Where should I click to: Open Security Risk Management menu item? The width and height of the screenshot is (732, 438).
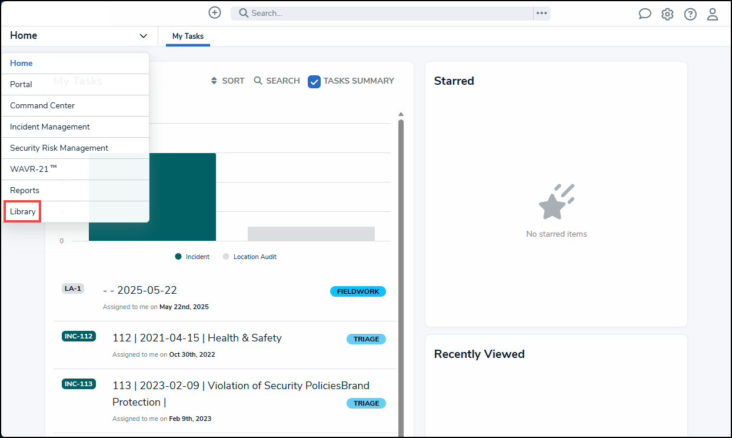75,148
